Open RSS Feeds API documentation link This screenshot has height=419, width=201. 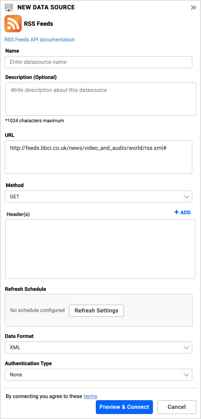40,40
